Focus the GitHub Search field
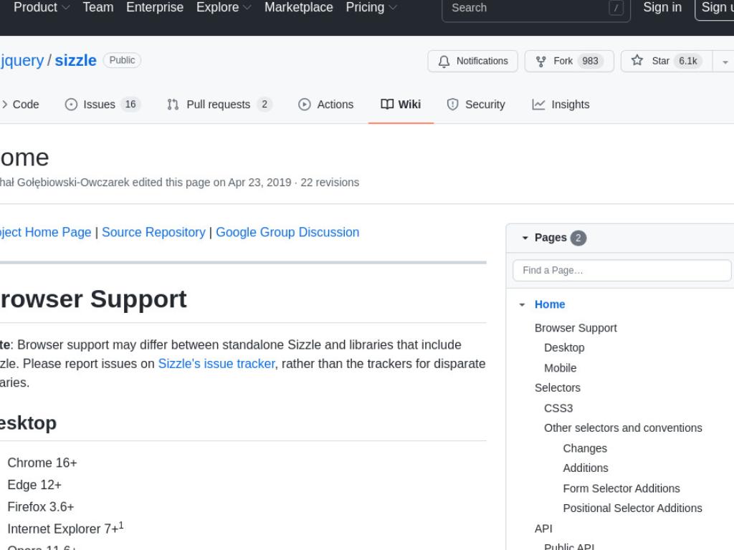734x550 pixels. tap(536, 9)
